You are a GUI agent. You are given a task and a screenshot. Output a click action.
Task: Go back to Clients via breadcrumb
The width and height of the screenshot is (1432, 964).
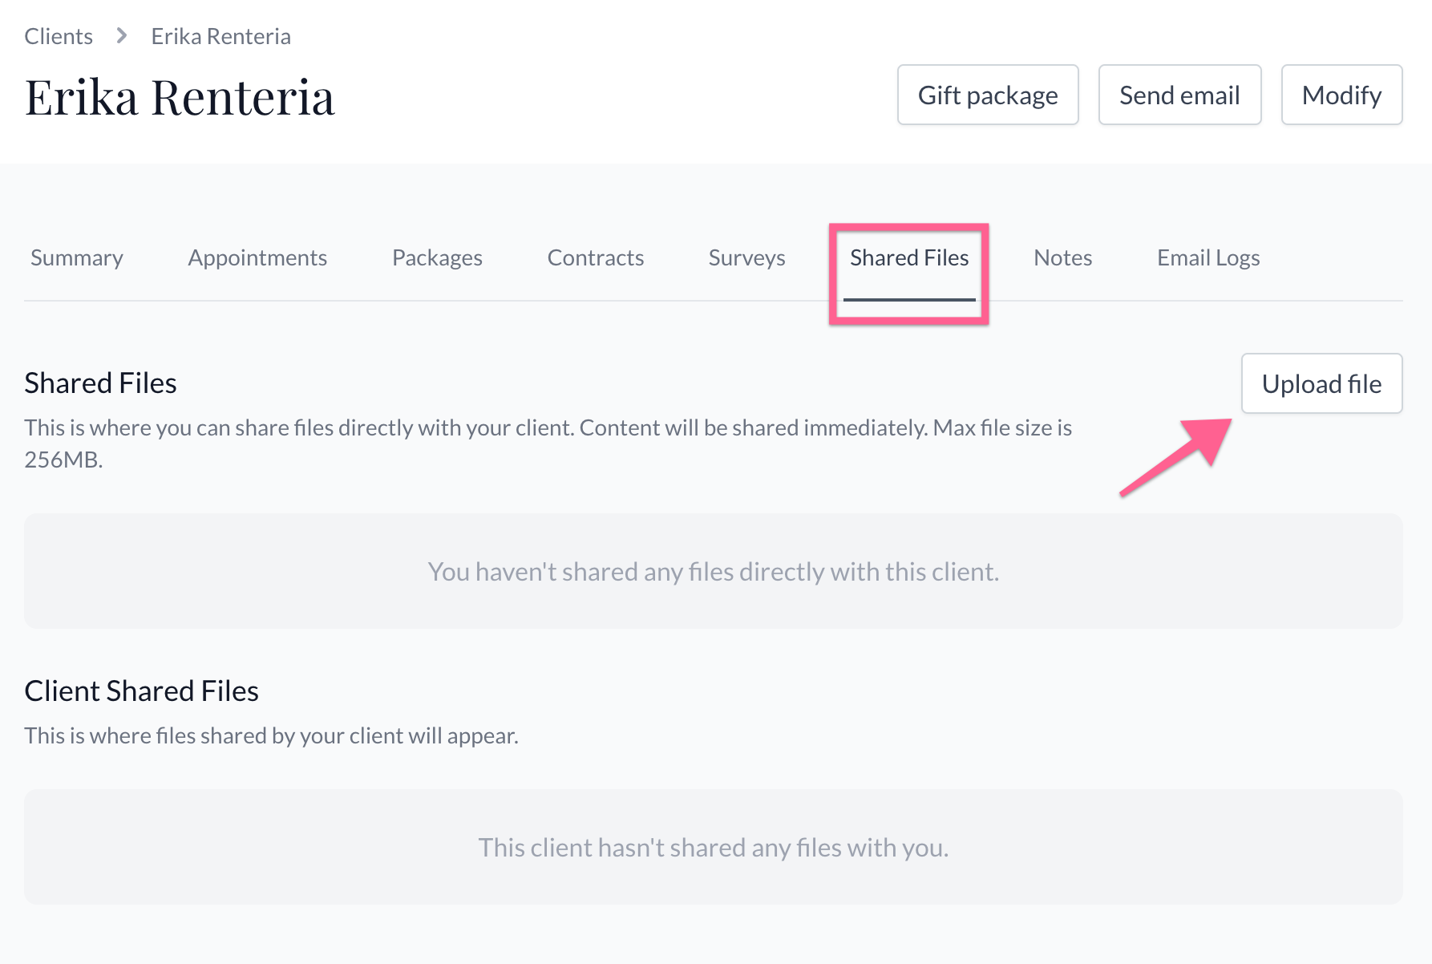point(59,36)
